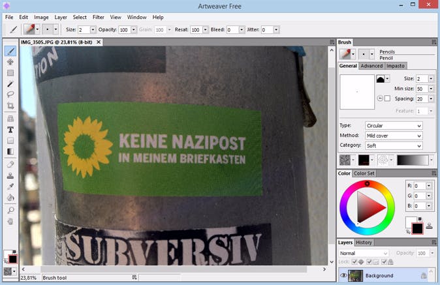Open the gradient selector in Brush panel

[x=415, y=160]
